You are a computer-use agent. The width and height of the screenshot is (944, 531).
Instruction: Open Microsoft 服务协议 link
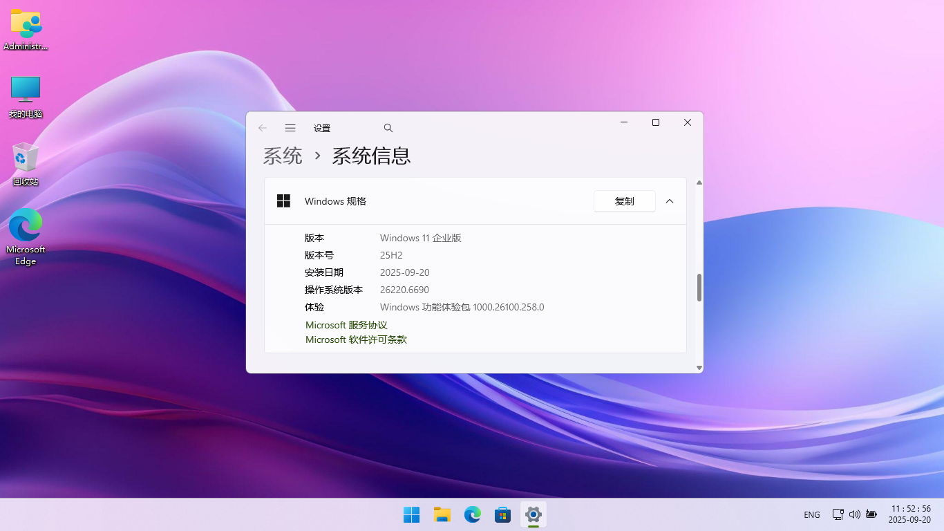coord(346,325)
